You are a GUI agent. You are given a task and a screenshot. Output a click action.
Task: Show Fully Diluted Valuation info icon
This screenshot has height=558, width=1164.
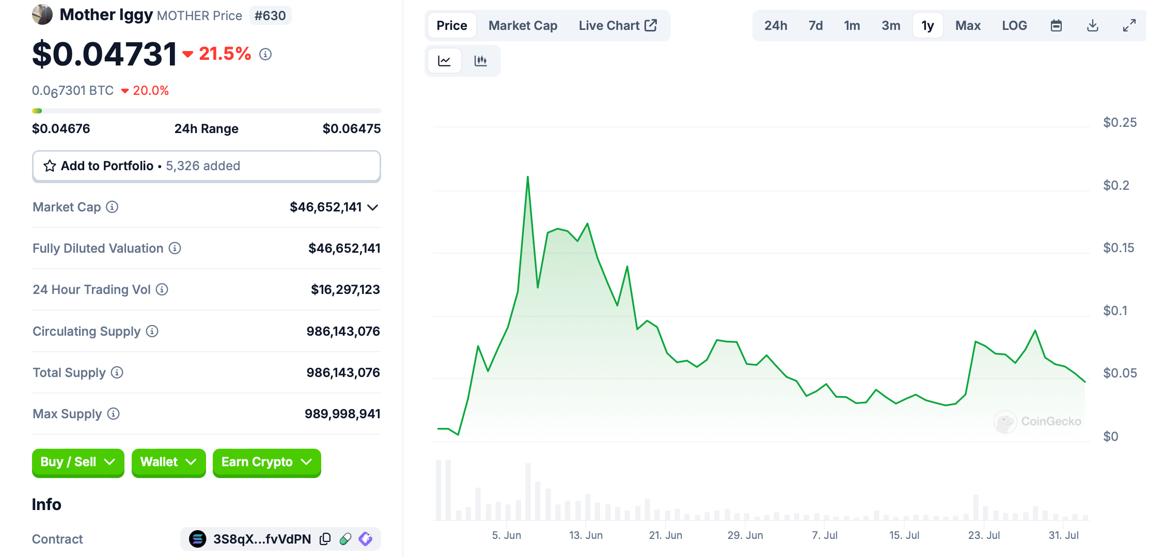175,248
